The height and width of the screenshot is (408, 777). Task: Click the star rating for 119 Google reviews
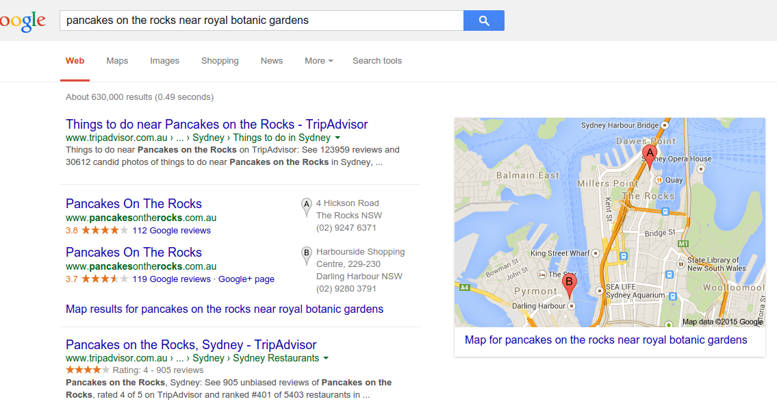105,279
